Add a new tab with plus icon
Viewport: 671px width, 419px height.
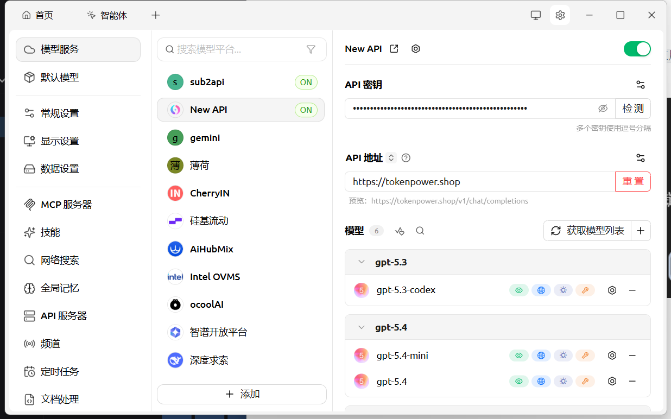tap(156, 15)
